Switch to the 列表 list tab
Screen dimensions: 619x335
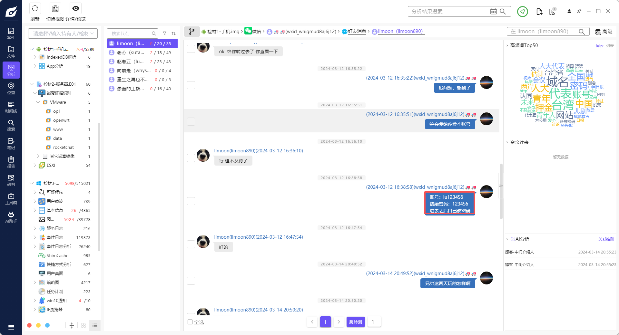(610, 46)
